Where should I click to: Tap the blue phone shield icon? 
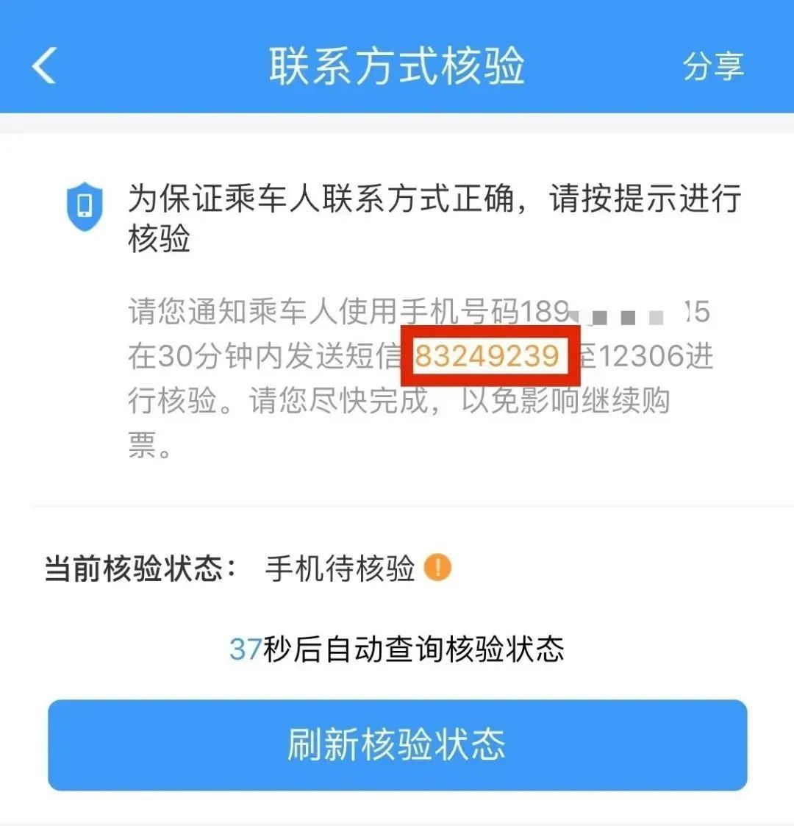[85, 207]
